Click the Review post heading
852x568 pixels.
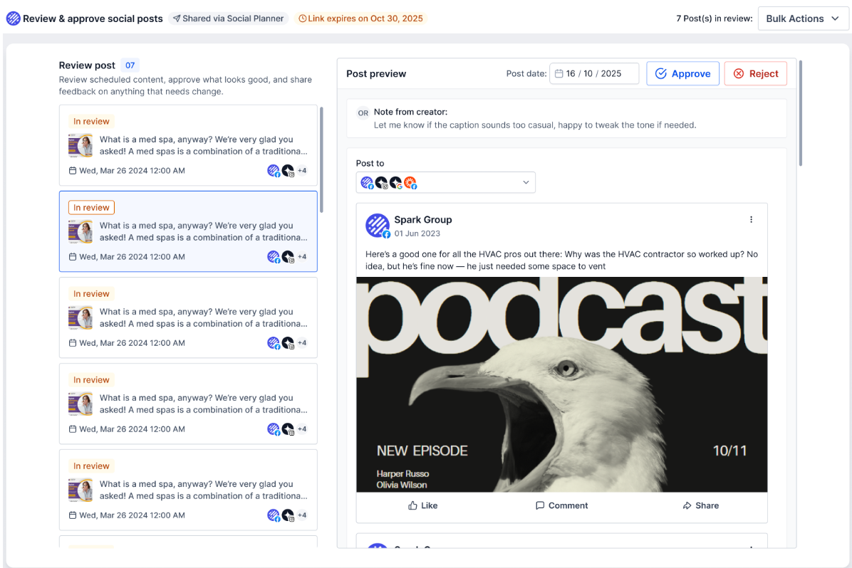pyautogui.click(x=87, y=65)
